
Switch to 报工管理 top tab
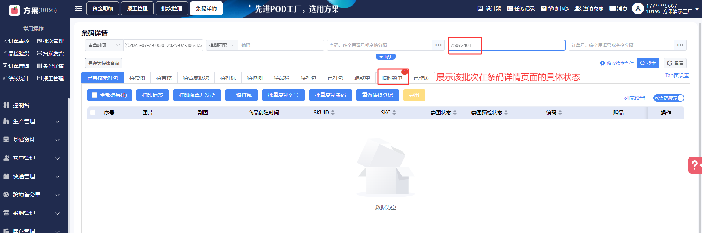pyautogui.click(x=137, y=8)
